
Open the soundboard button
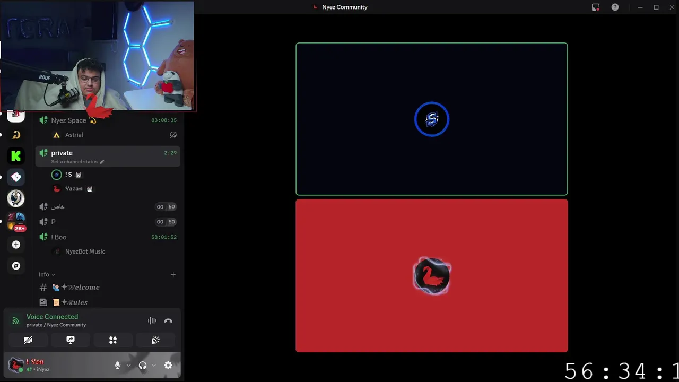click(x=155, y=340)
